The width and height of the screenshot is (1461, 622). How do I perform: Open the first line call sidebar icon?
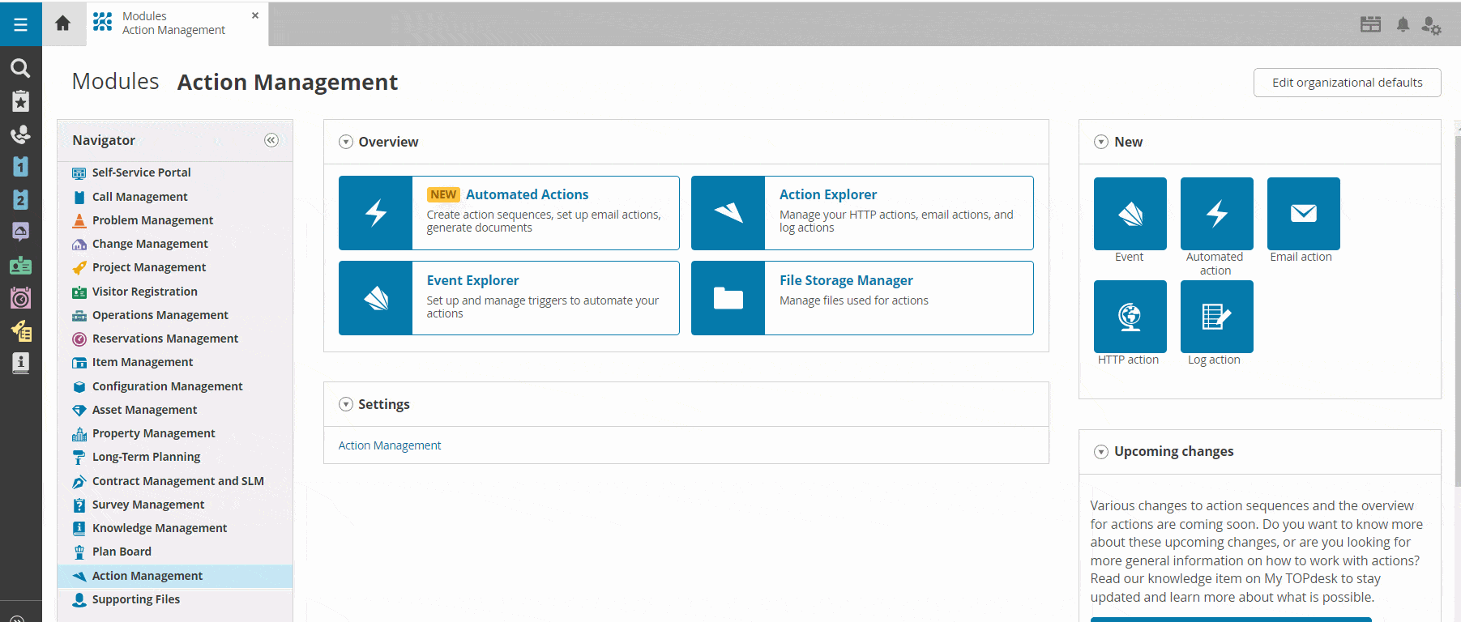click(x=20, y=134)
